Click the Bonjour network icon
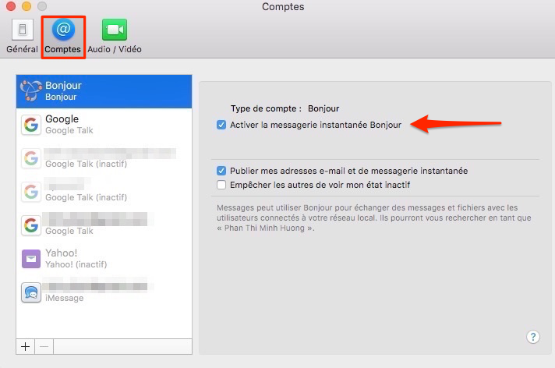This screenshot has width=555, height=368. point(31,90)
